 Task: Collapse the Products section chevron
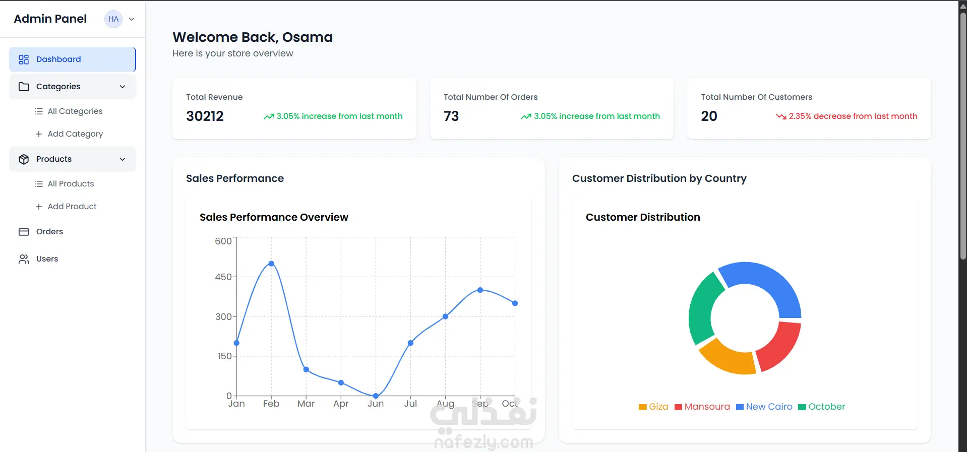point(123,159)
